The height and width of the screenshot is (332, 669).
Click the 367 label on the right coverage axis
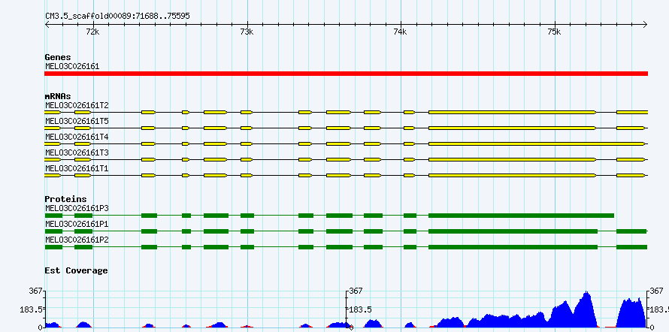pos(657,291)
